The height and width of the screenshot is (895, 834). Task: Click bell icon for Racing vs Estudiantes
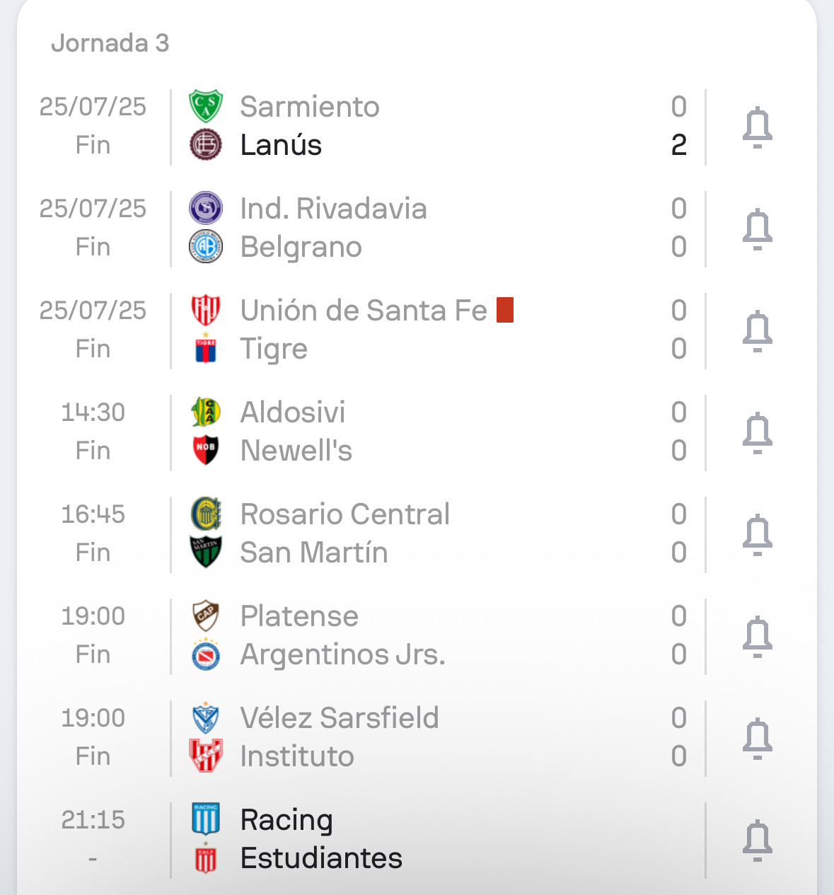point(757,841)
